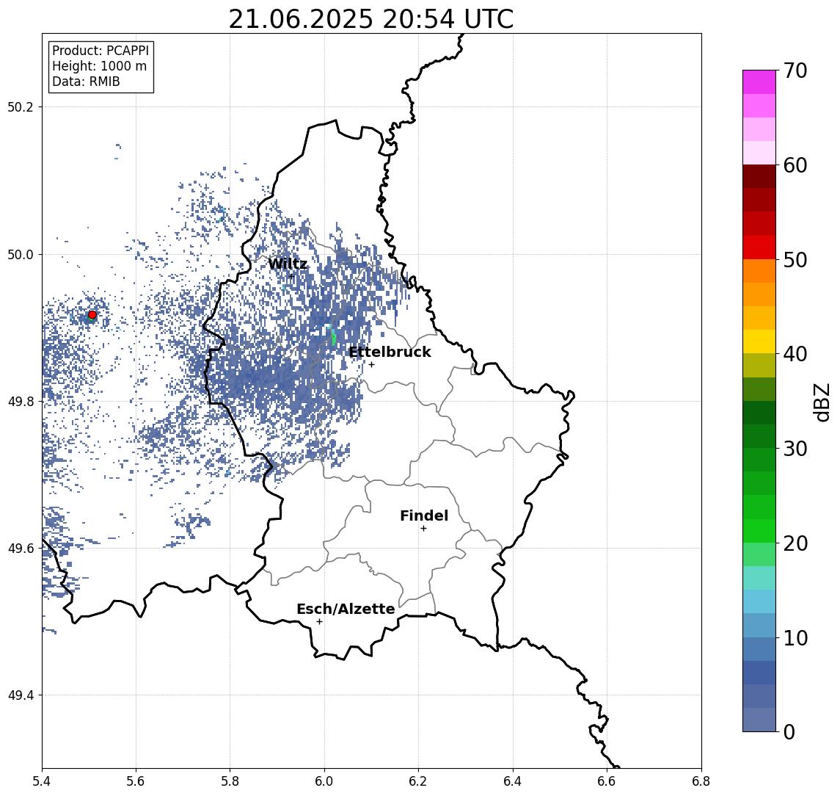
Task: Click the 'Height: 1000 m' legend line
Action: (x=99, y=66)
